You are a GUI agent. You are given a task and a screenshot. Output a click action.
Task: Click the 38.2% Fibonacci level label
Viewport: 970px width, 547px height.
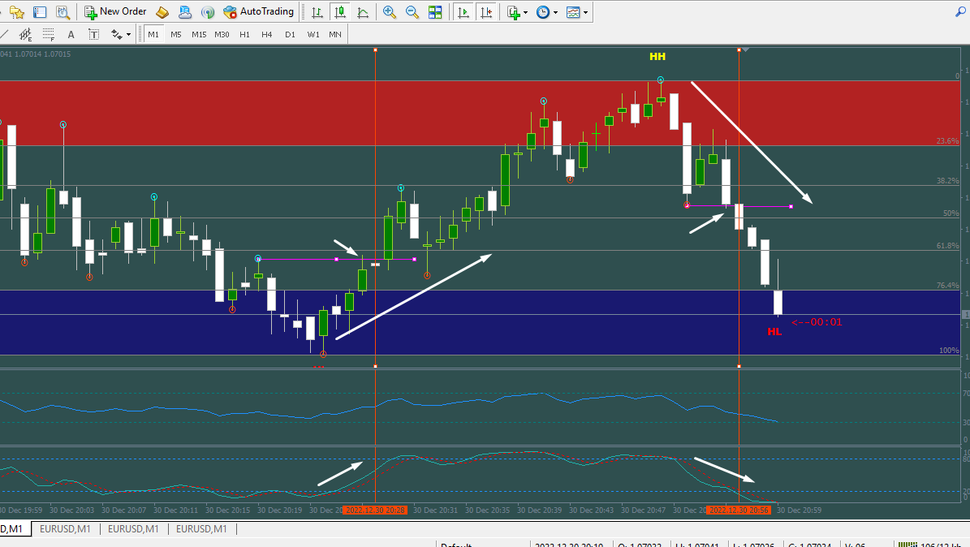pos(948,181)
